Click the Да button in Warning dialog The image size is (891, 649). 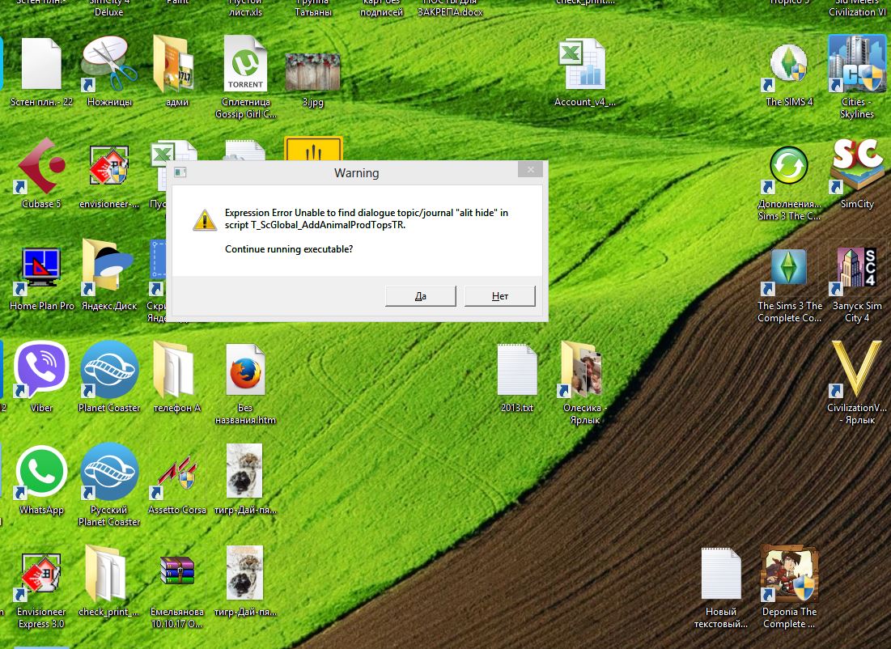420,296
